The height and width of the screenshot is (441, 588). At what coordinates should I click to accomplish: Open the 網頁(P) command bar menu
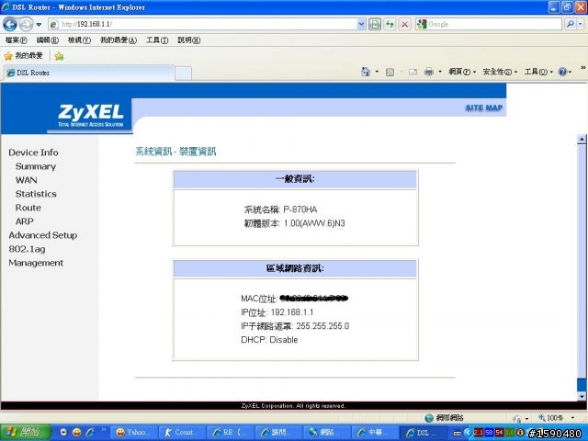coord(462,72)
